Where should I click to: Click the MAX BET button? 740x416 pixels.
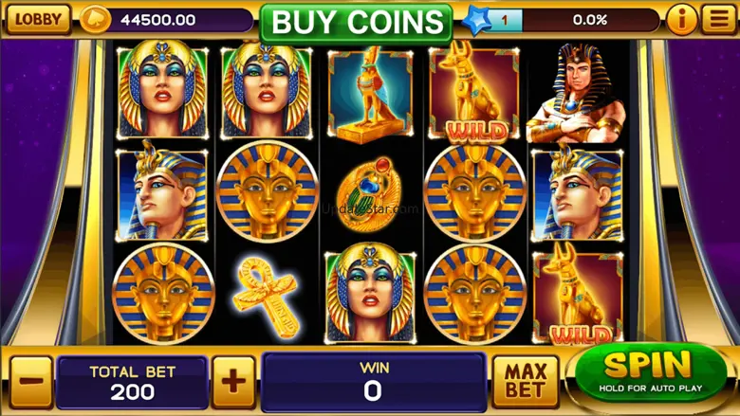(x=526, y=382)
